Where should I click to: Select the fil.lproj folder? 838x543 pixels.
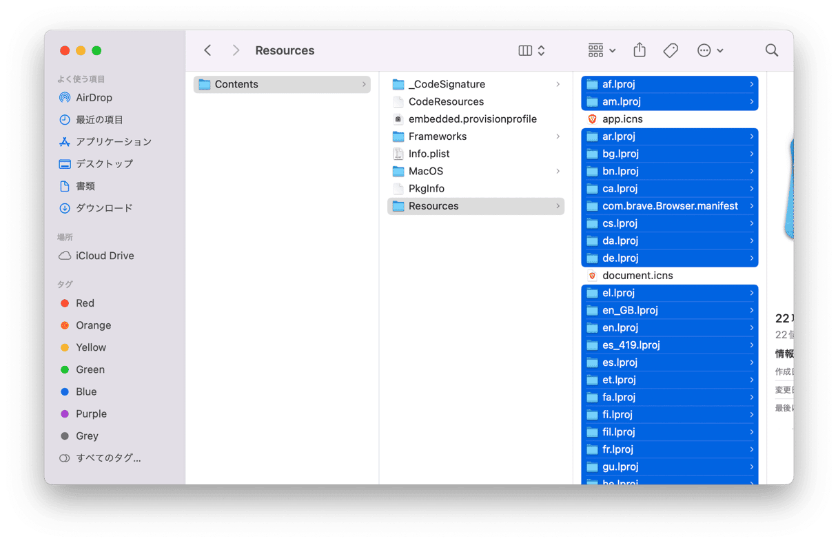pos(670,432)
